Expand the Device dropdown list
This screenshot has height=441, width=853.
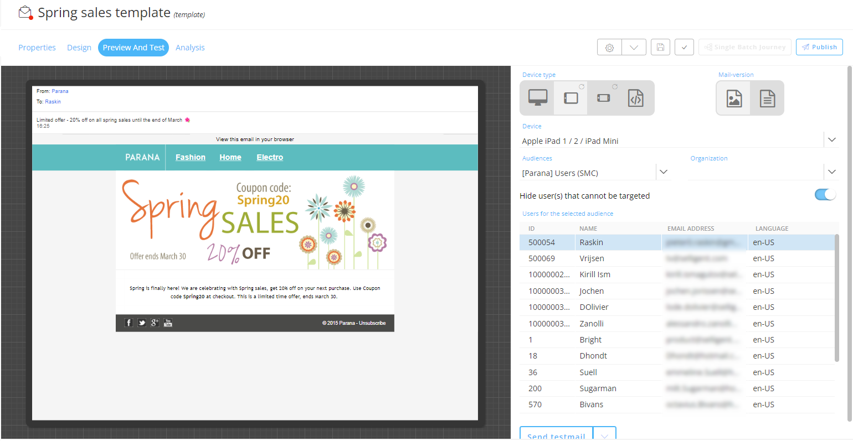pos(831,140)
